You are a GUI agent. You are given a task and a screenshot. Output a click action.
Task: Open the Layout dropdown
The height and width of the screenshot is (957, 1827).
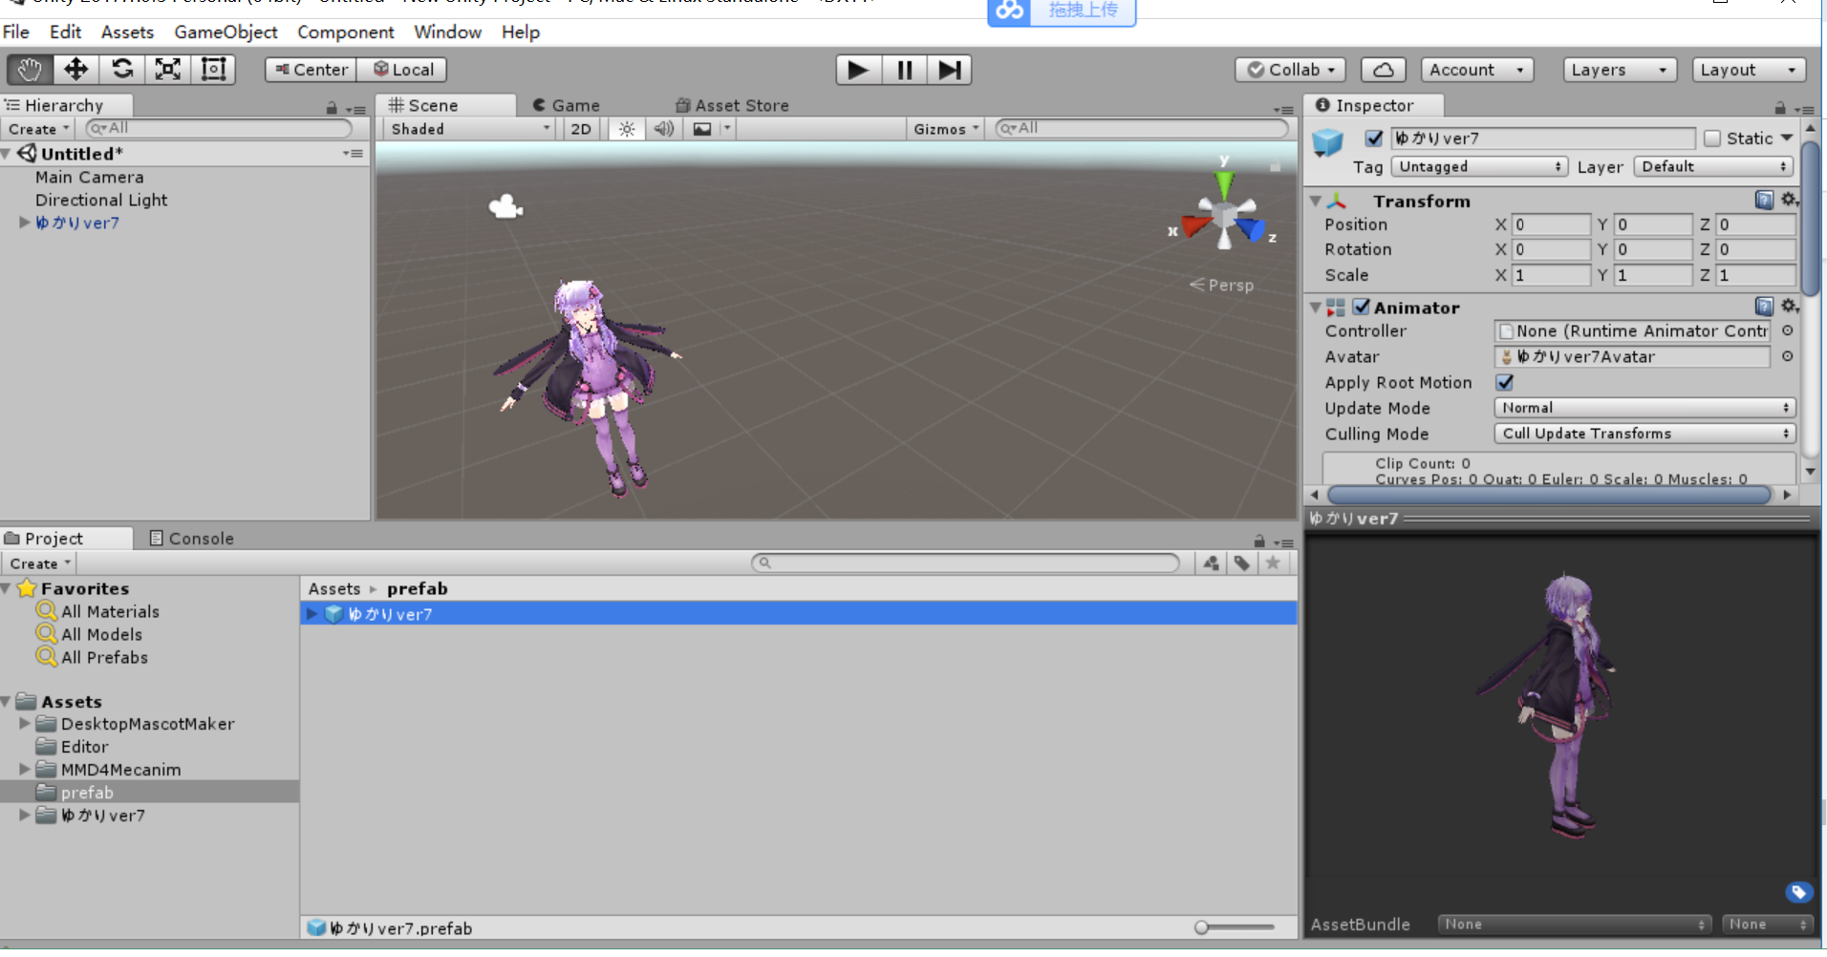(1749, 70)
